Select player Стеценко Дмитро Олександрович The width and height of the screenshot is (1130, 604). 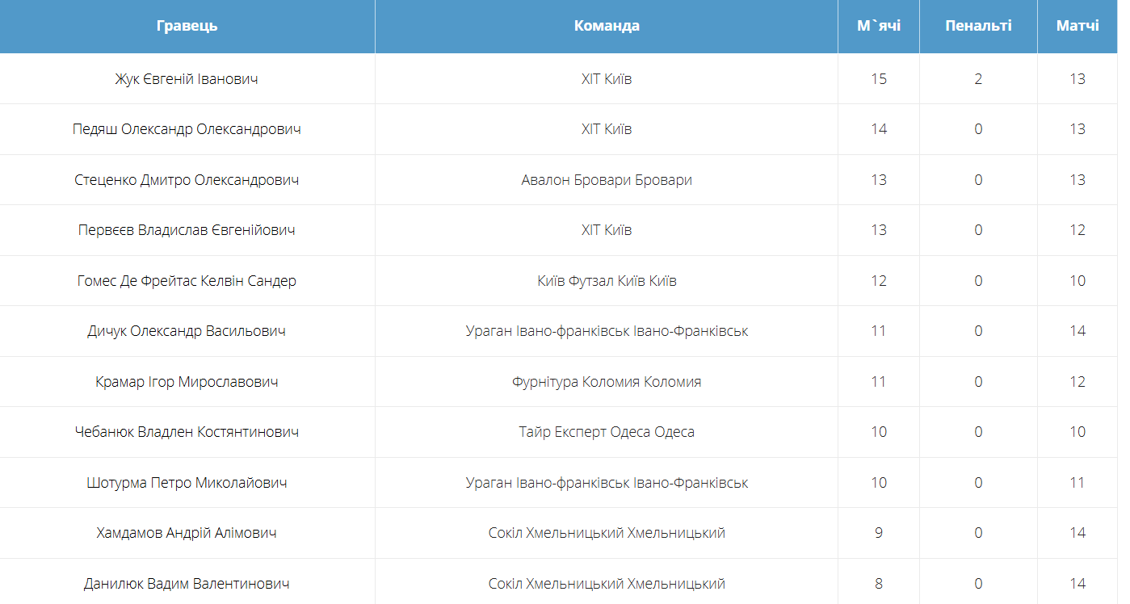(x=187, y=180)
